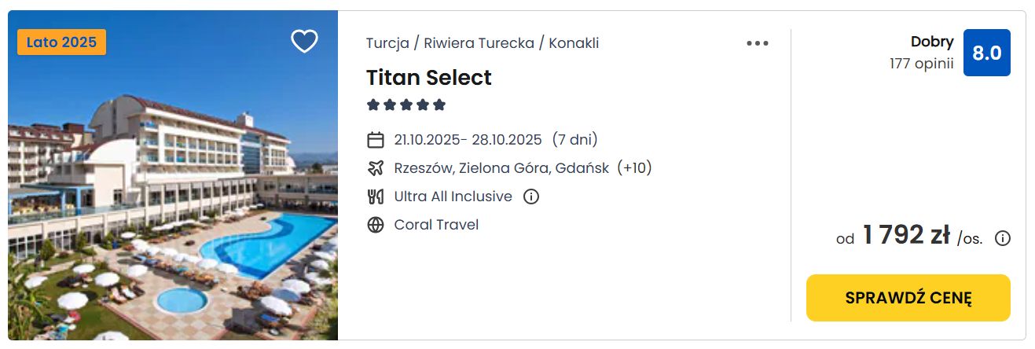Click the Lato 2025 season badge
1035x349 pixels.
tap(61, 42)
